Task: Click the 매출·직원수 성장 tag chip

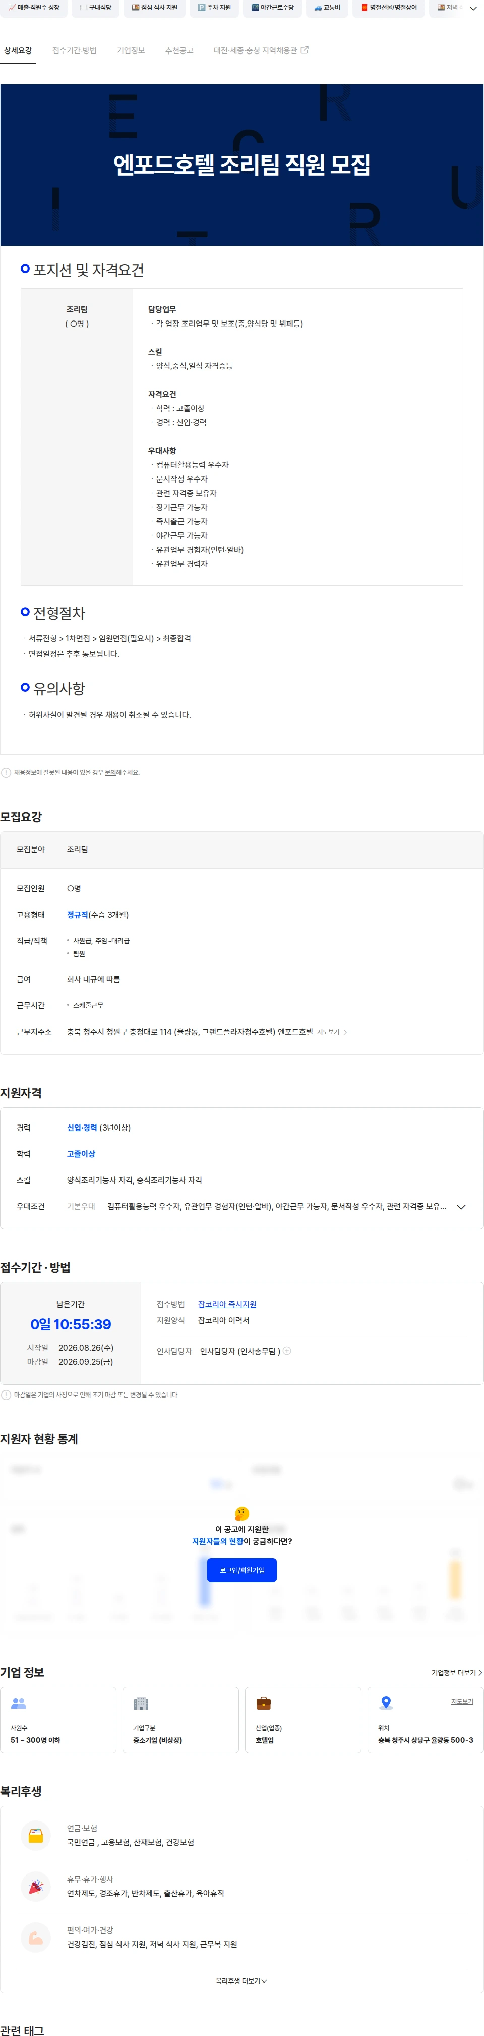Action: point(33,8)
